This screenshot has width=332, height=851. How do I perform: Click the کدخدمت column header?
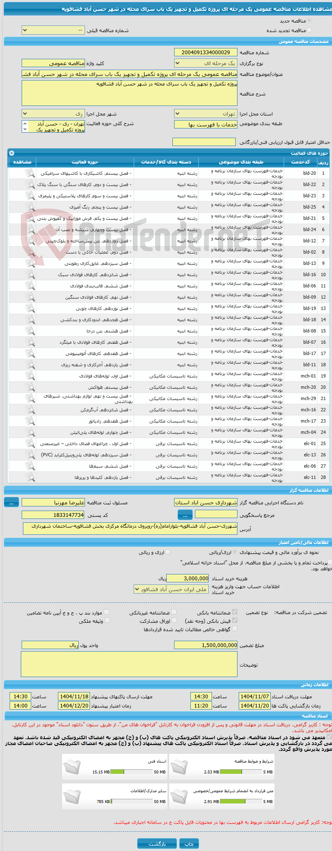pos(300,162)
